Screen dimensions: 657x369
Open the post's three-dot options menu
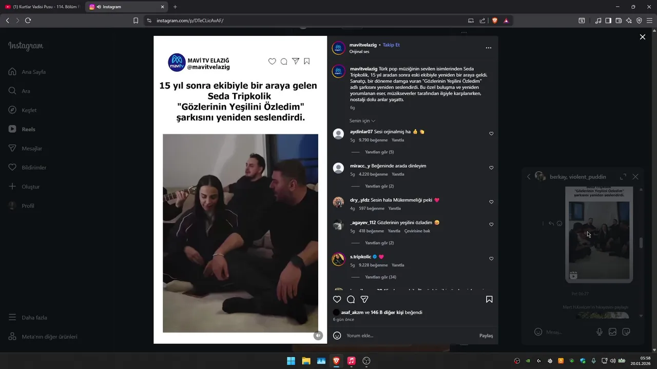click(489, 48)
